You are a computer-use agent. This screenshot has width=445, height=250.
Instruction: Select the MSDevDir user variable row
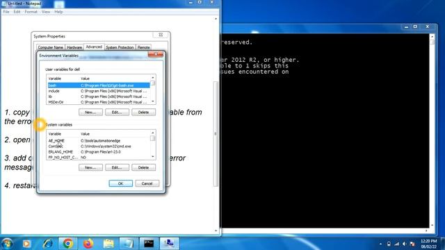click(x=99, y=102)
